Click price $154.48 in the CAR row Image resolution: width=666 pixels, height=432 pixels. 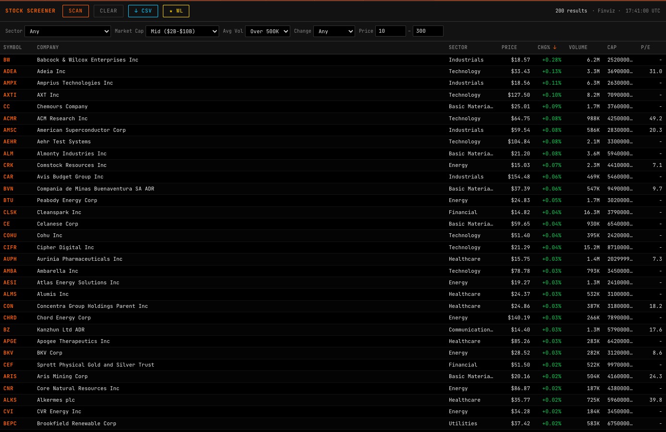(x=519, y=177)
